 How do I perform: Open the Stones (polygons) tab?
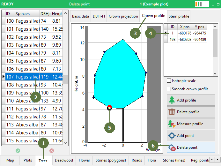(111, 160)
